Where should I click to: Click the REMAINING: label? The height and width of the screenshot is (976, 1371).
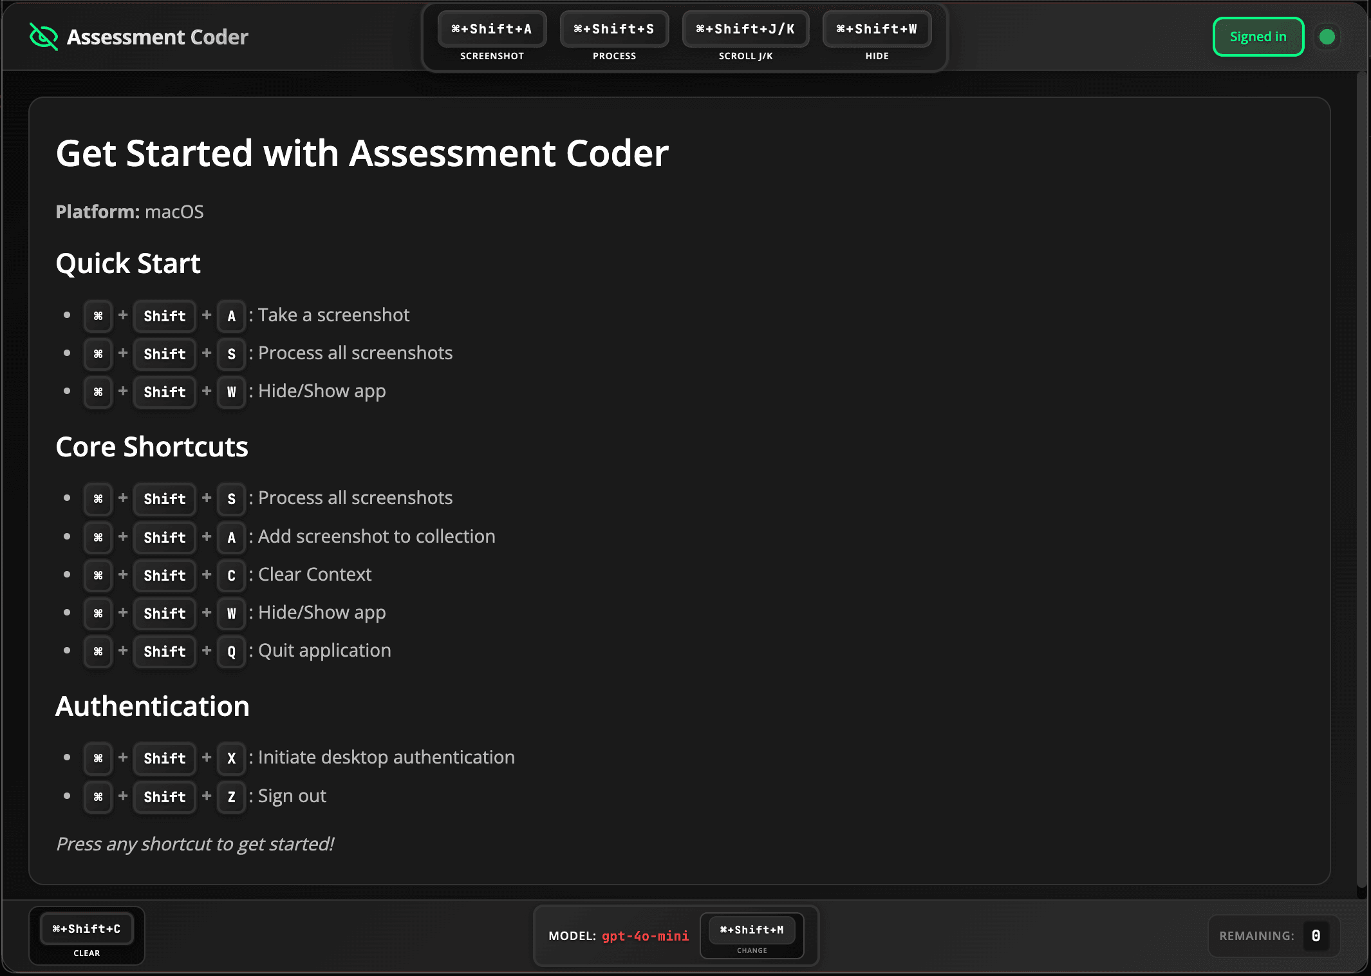click(1256, 935)
